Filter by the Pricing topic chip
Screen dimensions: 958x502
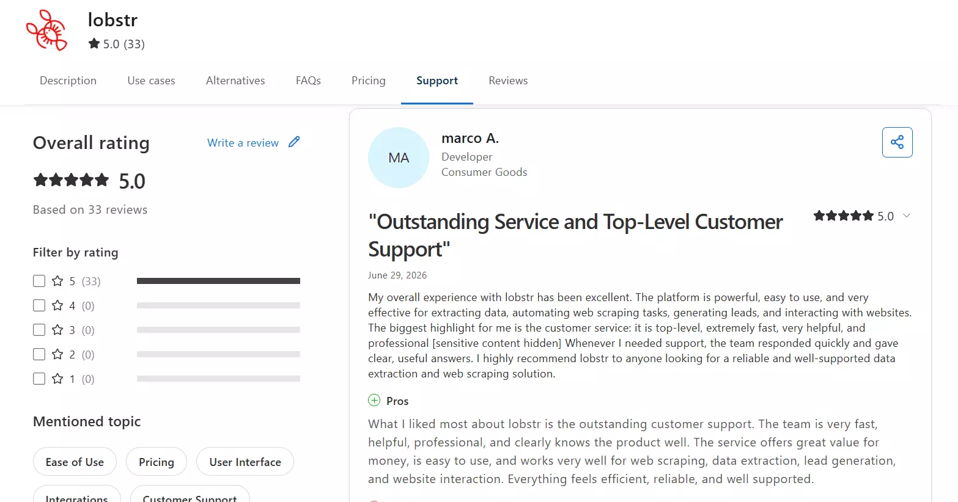click(x=157, y=462)
